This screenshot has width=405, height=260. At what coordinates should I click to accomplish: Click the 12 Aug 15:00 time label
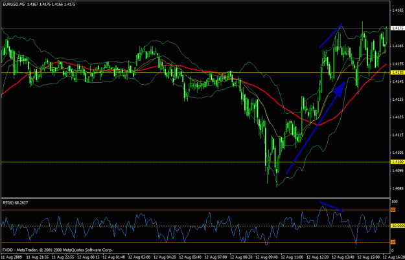(369, 257)
